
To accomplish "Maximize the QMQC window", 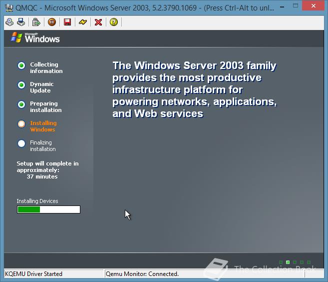I will (296, 6).
